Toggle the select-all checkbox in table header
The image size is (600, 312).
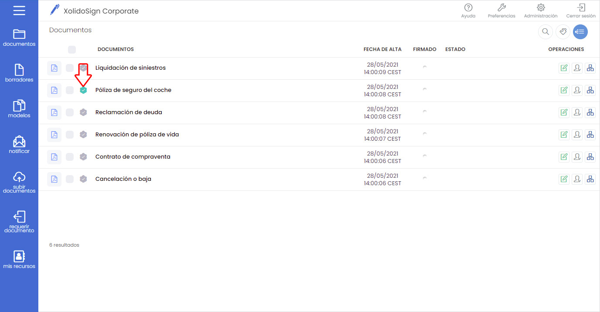tap(72, 50)
